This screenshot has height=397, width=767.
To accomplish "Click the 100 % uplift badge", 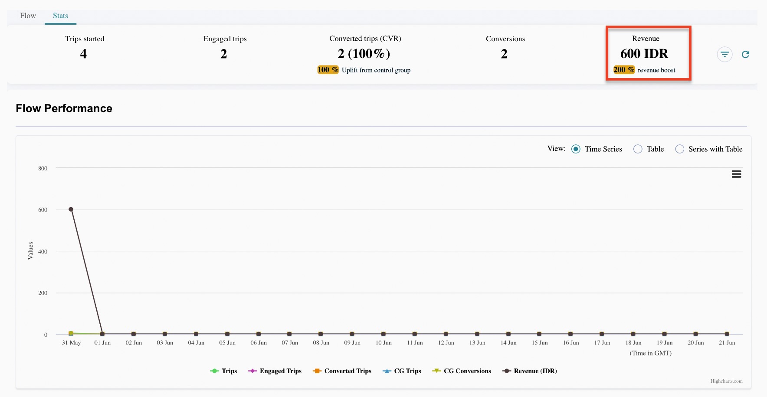I will point(328,70).
